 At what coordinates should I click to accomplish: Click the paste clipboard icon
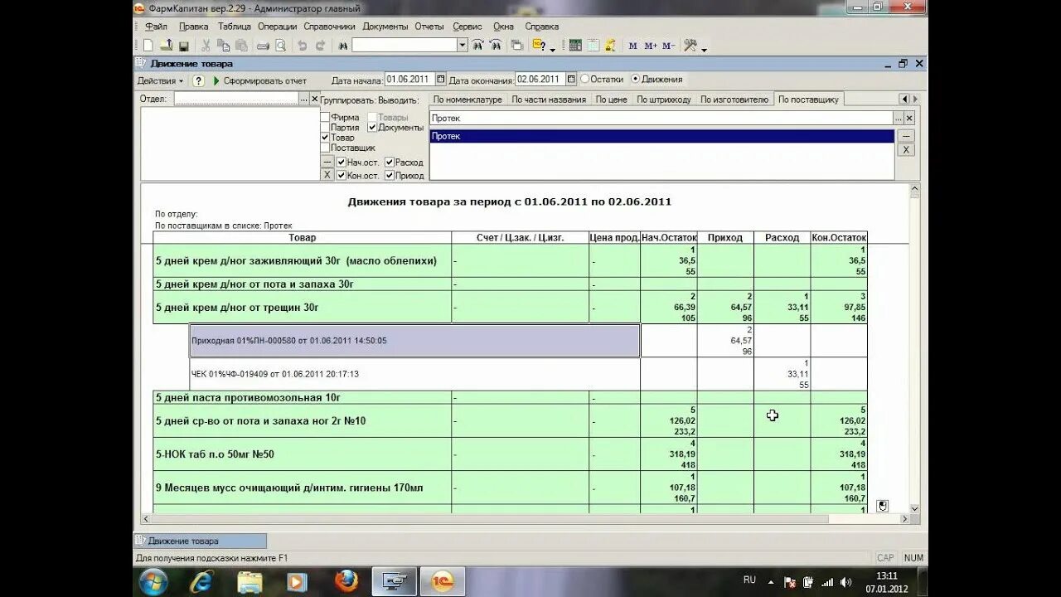click(241, 46)
